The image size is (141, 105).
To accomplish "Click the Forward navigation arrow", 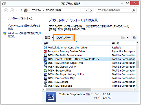I will (12, 10).
